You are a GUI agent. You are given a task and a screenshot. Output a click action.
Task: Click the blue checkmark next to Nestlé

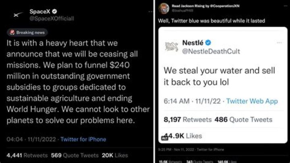(208, 43)
